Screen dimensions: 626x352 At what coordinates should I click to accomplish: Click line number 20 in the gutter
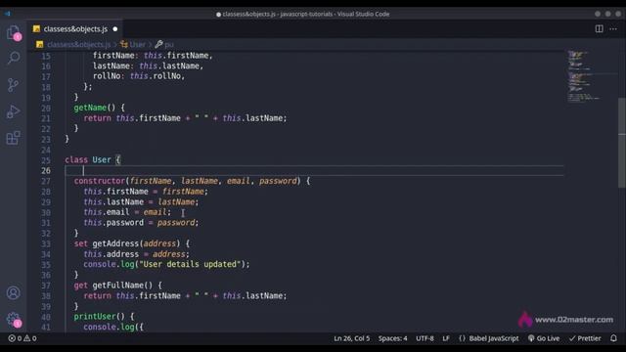pos(46,108)
